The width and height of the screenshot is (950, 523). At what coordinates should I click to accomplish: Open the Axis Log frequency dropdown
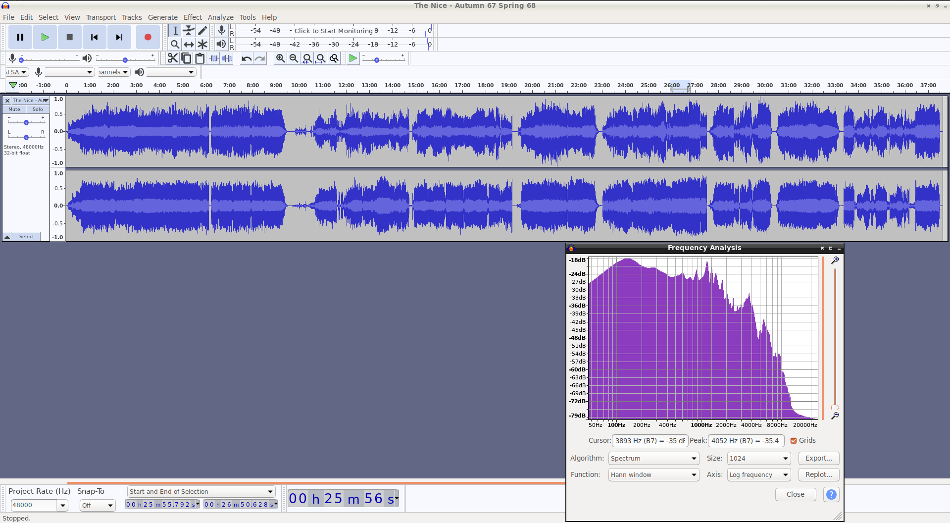(759, 474)
